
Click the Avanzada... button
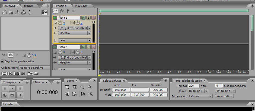pos(224,96)
